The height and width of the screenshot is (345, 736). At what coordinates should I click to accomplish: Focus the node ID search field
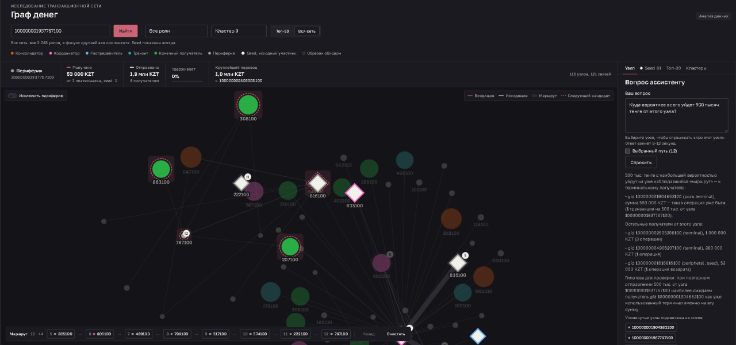tap(60, 31)
